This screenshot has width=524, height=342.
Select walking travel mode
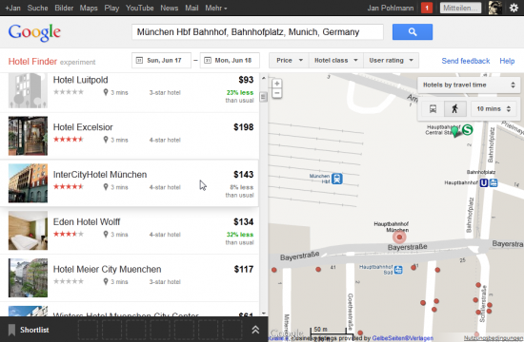[x=454, y=109]
